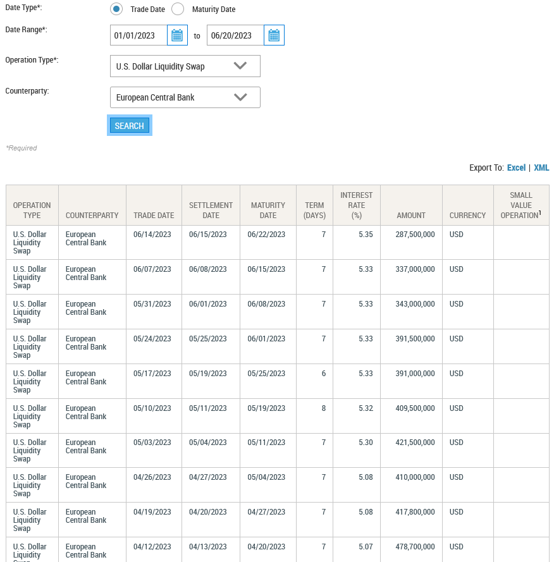Click the Small Value Operation column header
Screen dimensions: 554x562
point(521,205)
